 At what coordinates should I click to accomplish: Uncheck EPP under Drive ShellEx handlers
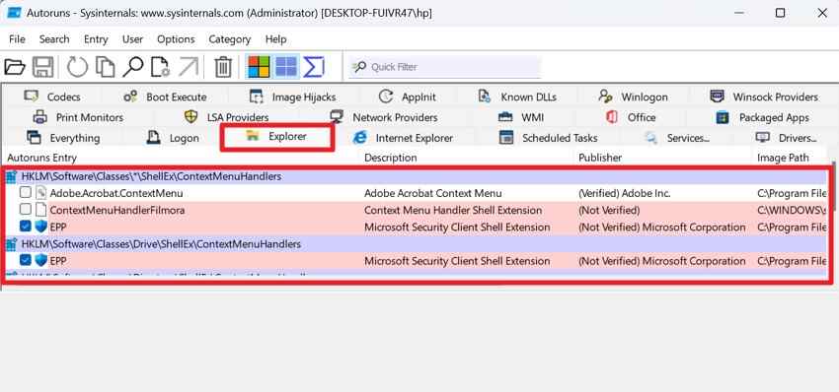point(25,260)
